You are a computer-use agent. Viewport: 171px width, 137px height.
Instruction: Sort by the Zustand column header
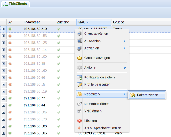pos(66,22)
